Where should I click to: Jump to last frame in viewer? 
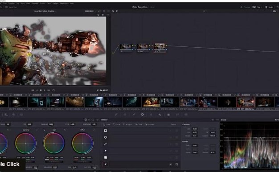click(49, 90)
